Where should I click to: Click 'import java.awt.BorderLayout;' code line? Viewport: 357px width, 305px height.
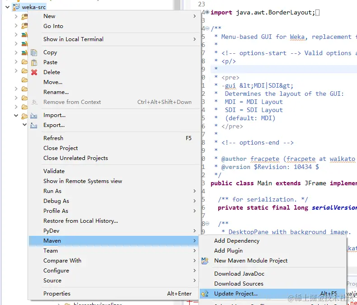click(x=263, y=12)
